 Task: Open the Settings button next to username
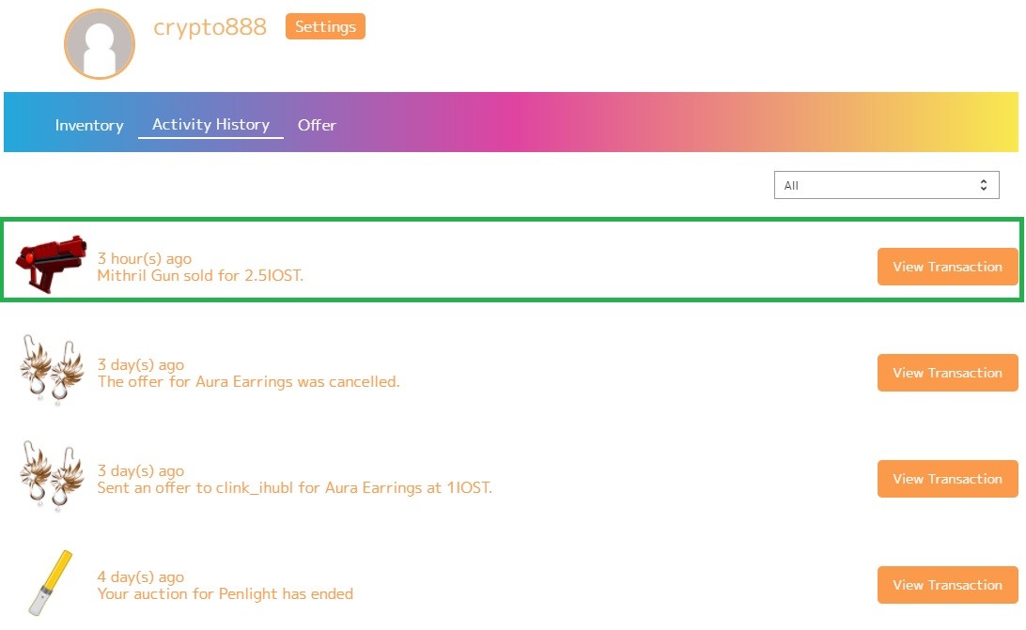click(x=325, y=27)
